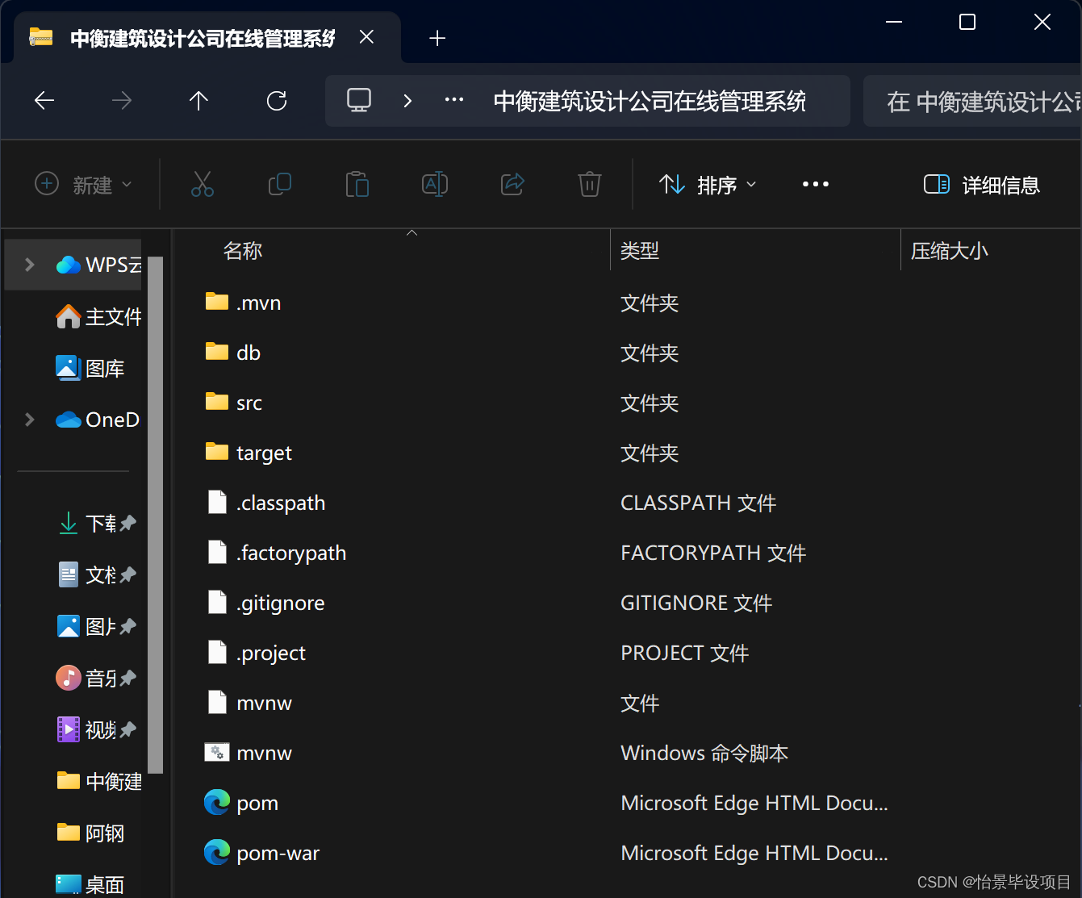
Task: Go up one folder level
Action: click(x=198, y=101)
